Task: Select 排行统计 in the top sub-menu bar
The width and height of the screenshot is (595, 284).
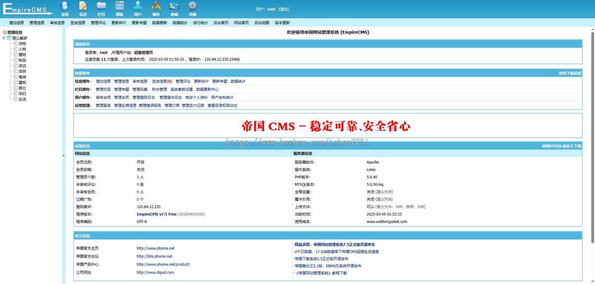Action: tap(200, 23)
